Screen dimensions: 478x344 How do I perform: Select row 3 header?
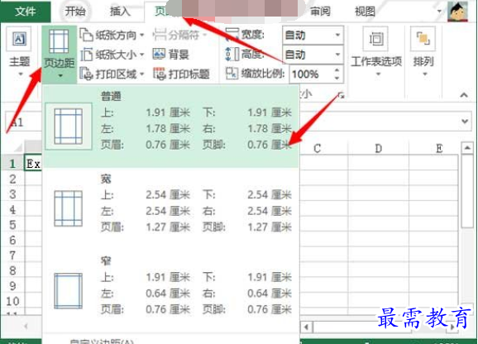pyautogui.click(x=12, y=194)
